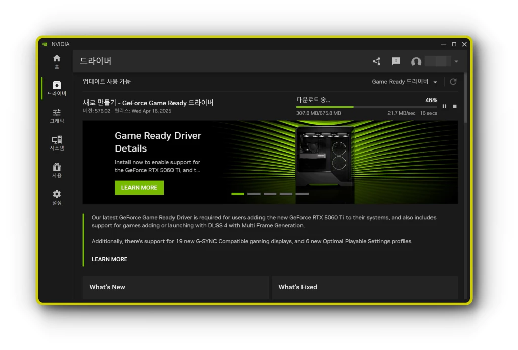Select the 드라이버 (Drivers) sidebar item
This screenshot has height=350, width=518.
pos(57,88)
